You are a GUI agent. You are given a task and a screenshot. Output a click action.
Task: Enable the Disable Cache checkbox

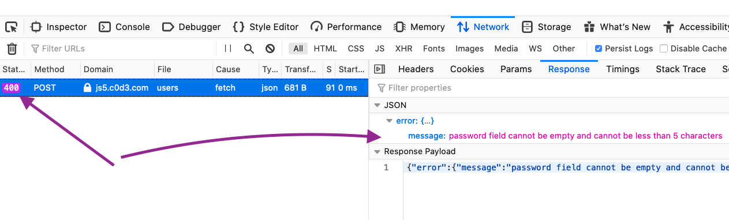664,49
